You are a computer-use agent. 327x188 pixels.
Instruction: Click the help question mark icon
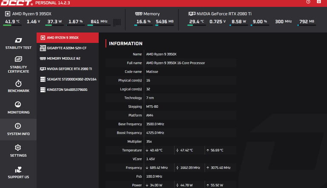click(308, 2)
